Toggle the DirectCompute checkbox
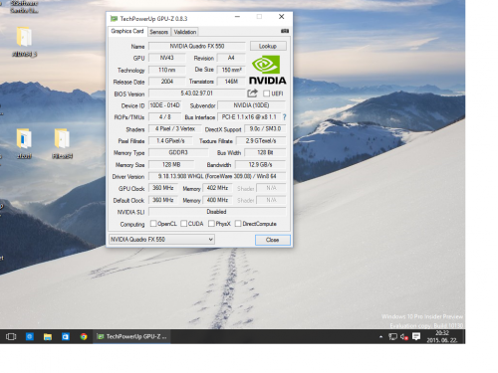The width and height of the screenshot is (498, 373). click(x=238, y=224)
